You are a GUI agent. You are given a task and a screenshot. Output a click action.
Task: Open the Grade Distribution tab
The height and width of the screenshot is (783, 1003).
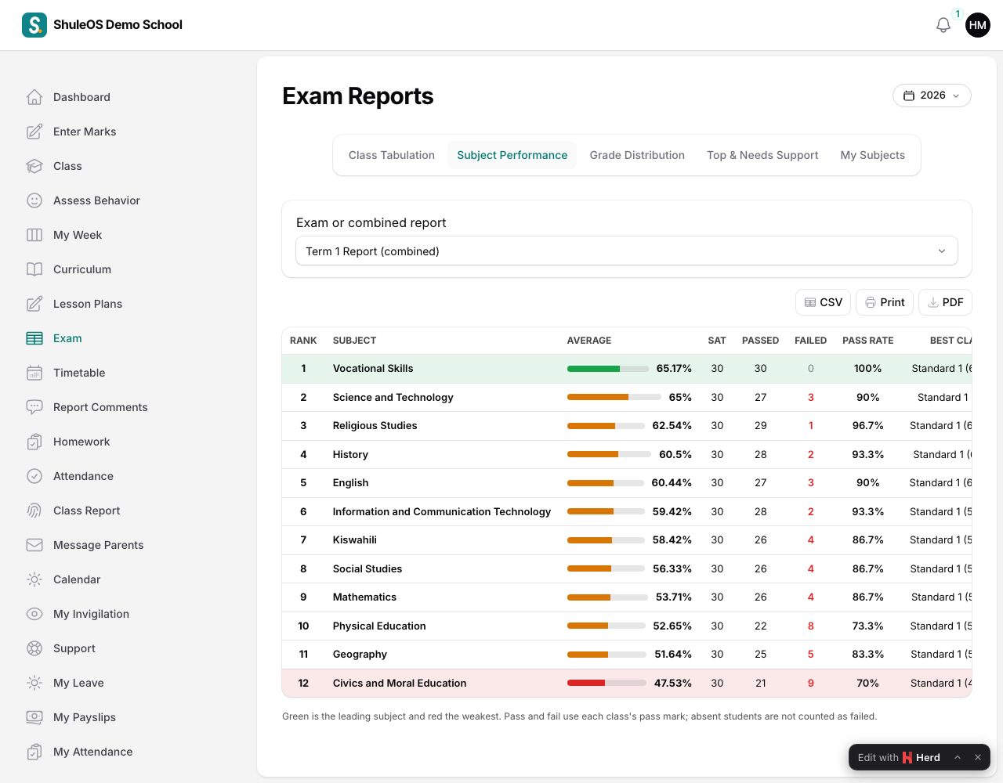pos(637,155)
